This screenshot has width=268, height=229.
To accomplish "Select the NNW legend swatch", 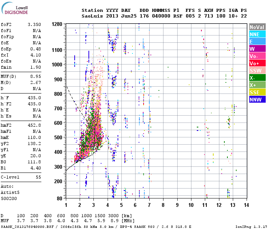I will 257,99.
